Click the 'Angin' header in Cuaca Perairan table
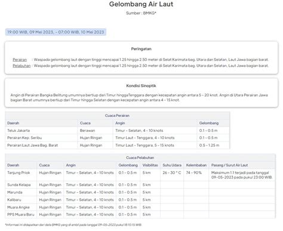 click(x=120, y=123)
